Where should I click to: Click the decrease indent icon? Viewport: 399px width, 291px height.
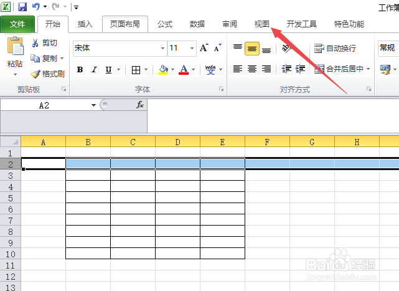click(286, 69)
